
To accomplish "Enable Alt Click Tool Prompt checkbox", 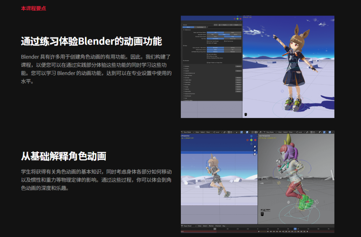I will click(x=207, y=41).
